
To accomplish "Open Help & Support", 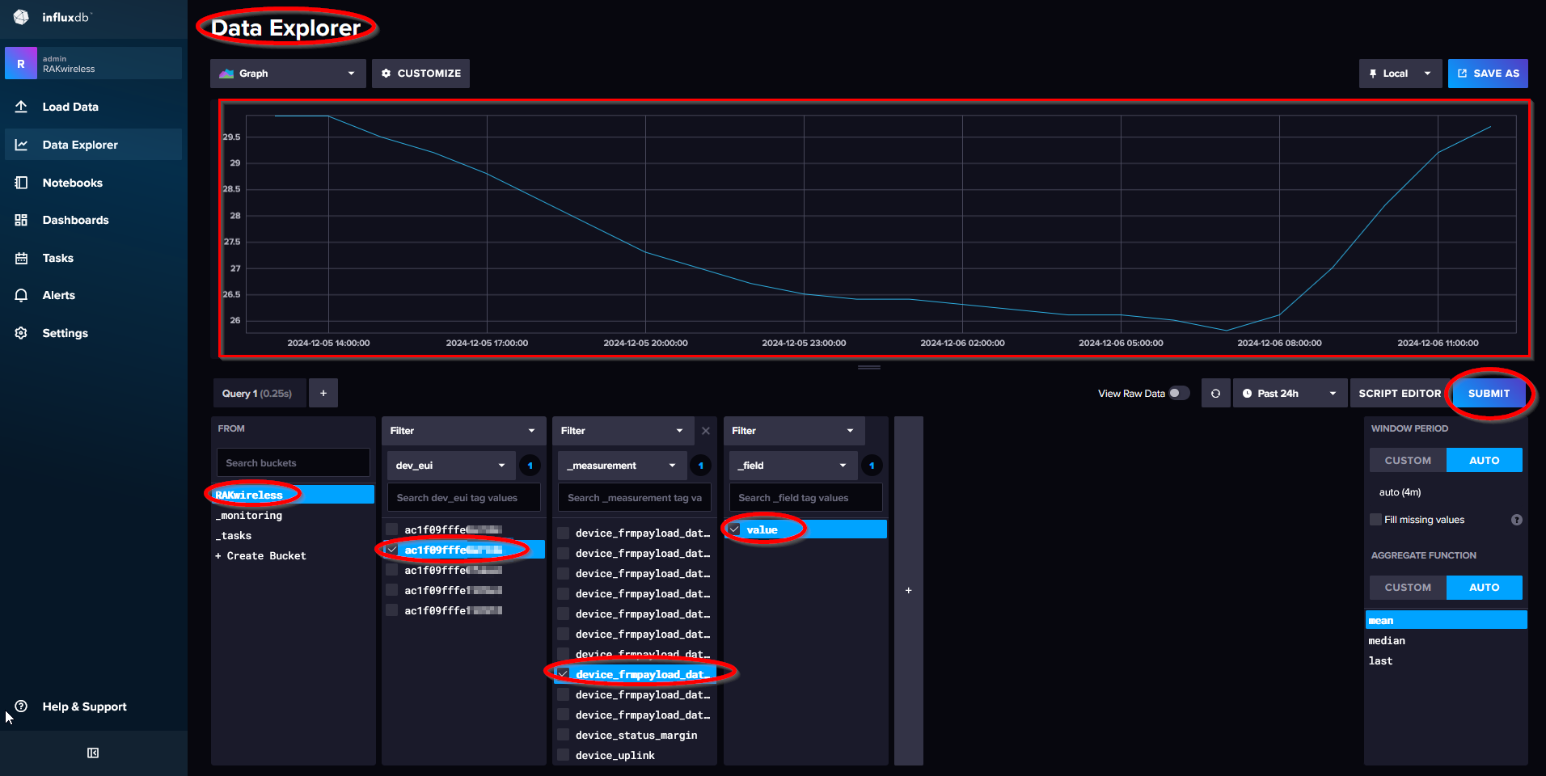I will pyautogui.click(x=84, y=706).
